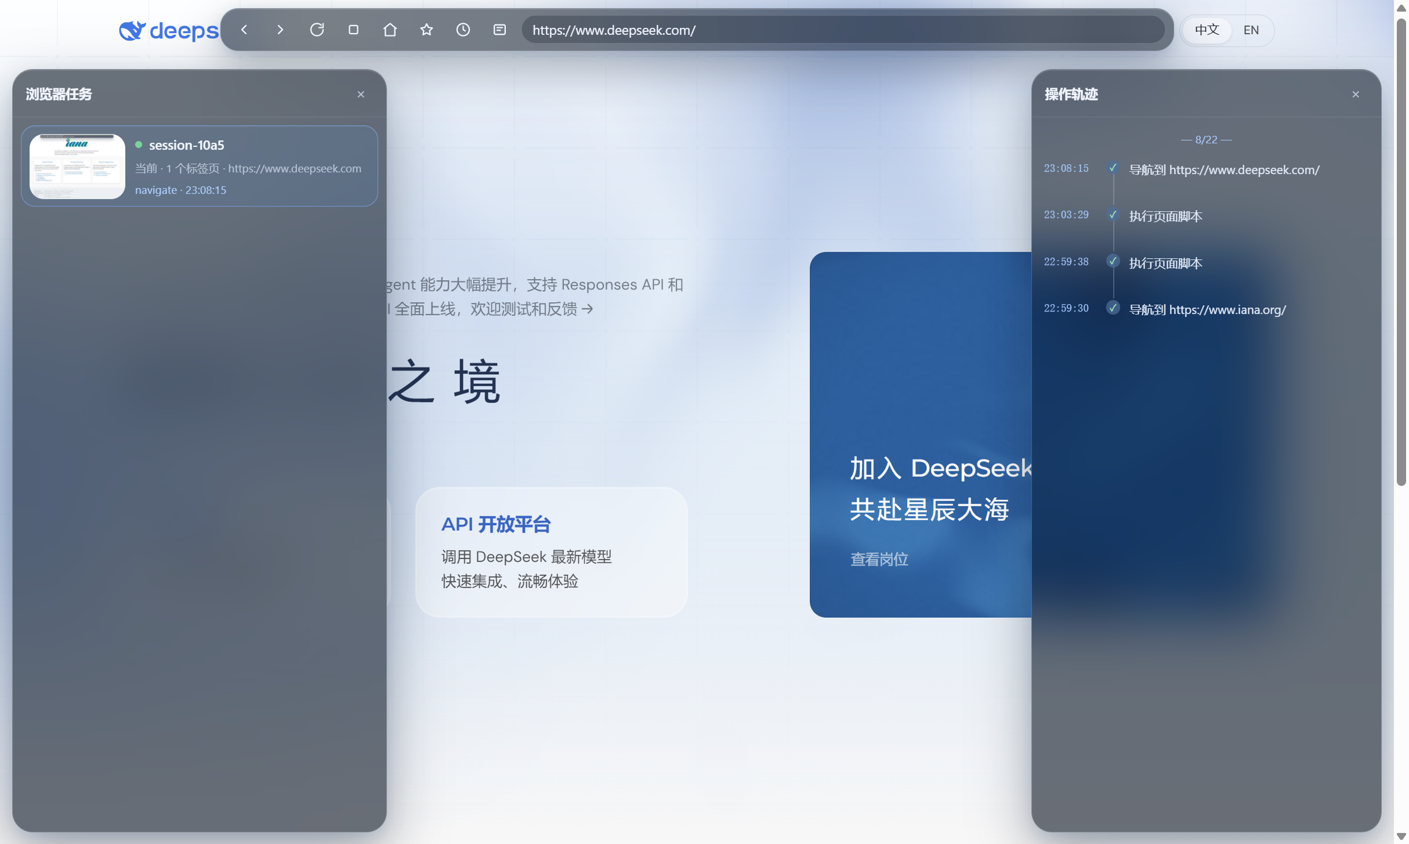Select the session-10a5 task card

coord(200,166)
